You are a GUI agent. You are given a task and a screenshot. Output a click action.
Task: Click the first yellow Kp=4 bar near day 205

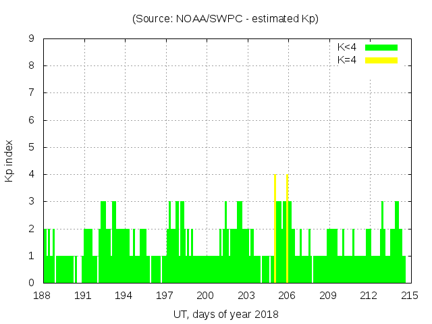275,230
